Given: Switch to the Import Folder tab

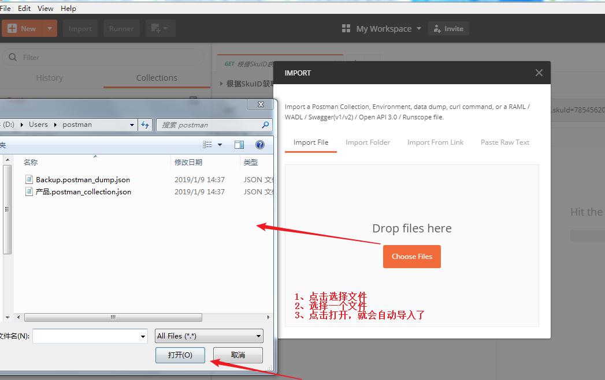Looking at the screenshot, I should coord(368,142).
